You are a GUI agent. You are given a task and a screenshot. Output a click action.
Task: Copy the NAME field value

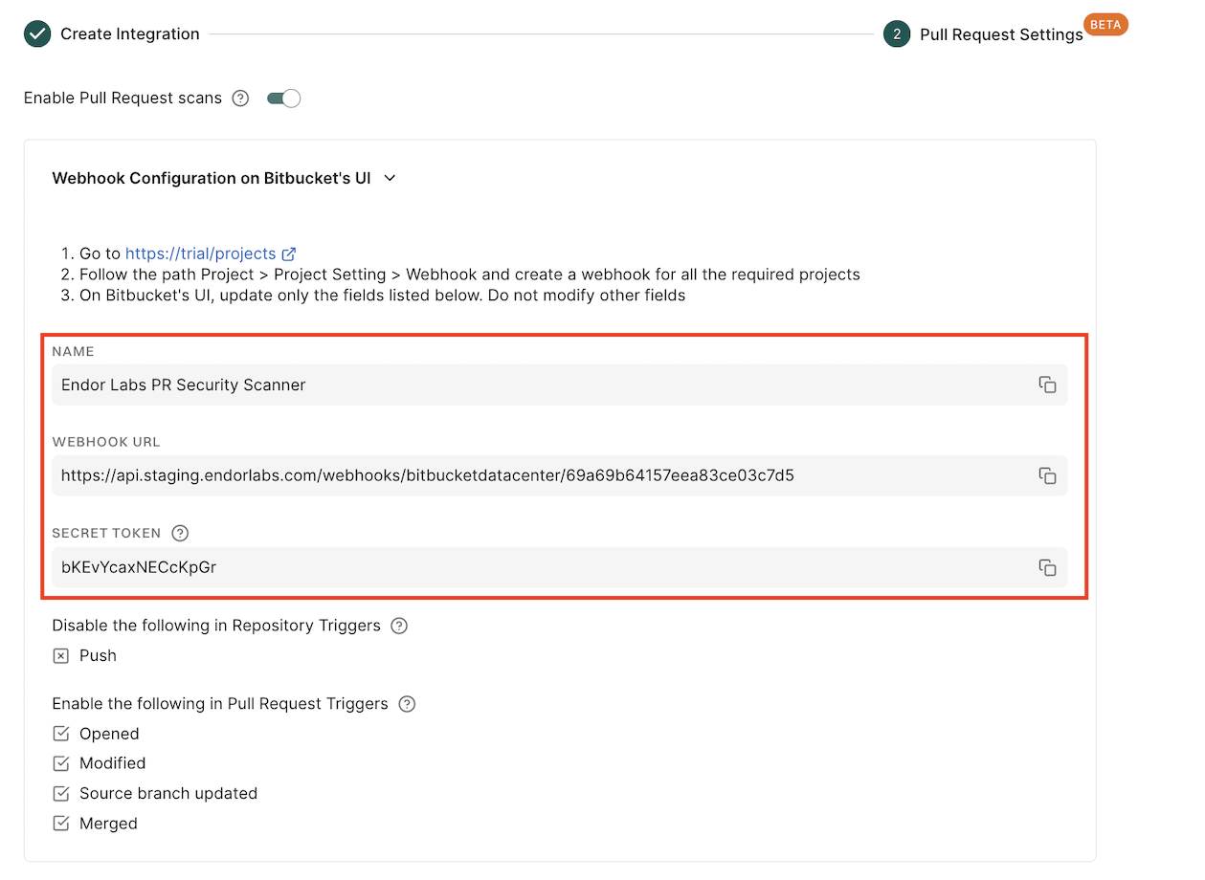(x=1048, y=385)
